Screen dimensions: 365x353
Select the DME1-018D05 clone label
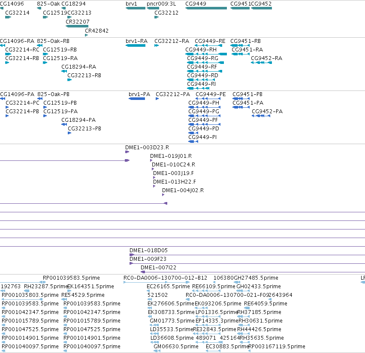tap(148, 250)
